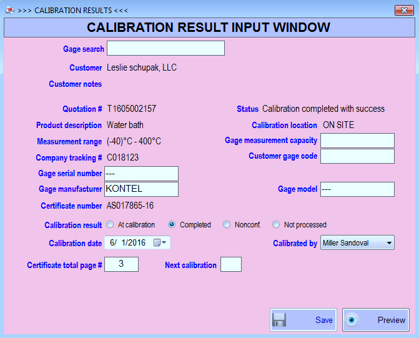This screenshot has height=338, width=419.
Task: Expand the Calibrated by dropdown
Action: tap(389, 243)
